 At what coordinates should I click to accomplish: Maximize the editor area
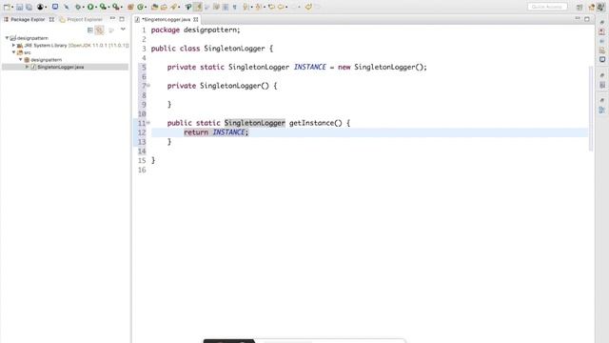pos(586,19)
